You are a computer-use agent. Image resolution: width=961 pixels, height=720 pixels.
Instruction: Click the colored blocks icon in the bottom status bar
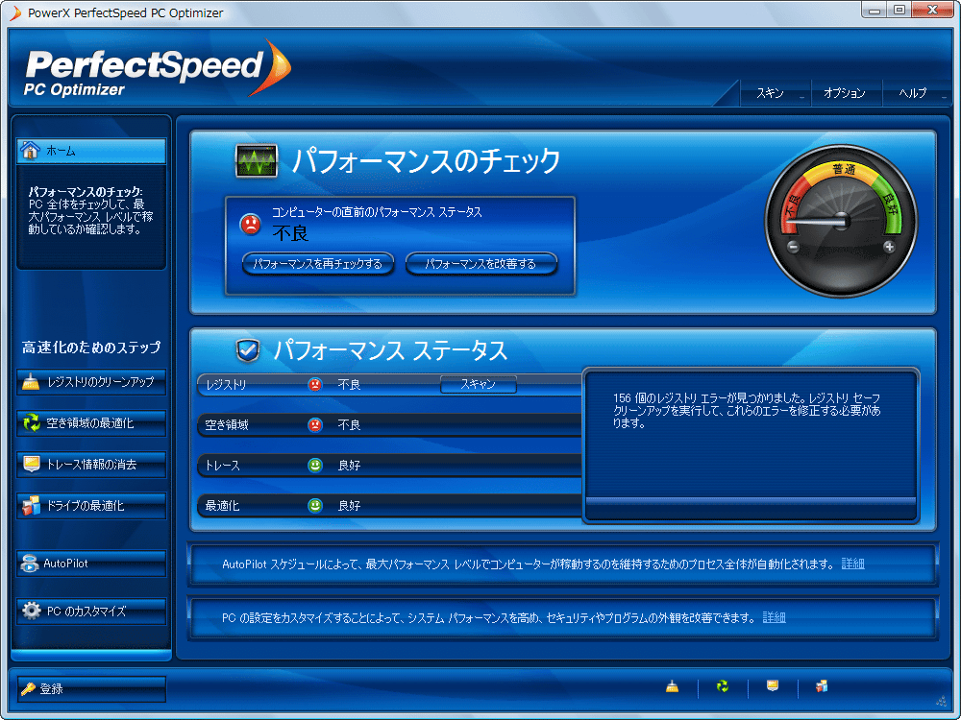[x=822, y=686]
